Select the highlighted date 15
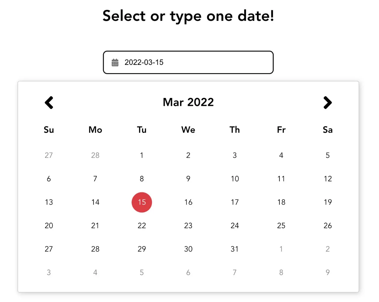The image size is (379, 302). point(142,202)
